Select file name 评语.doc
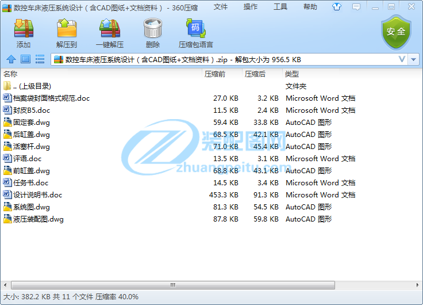 (x=27, y=159)
